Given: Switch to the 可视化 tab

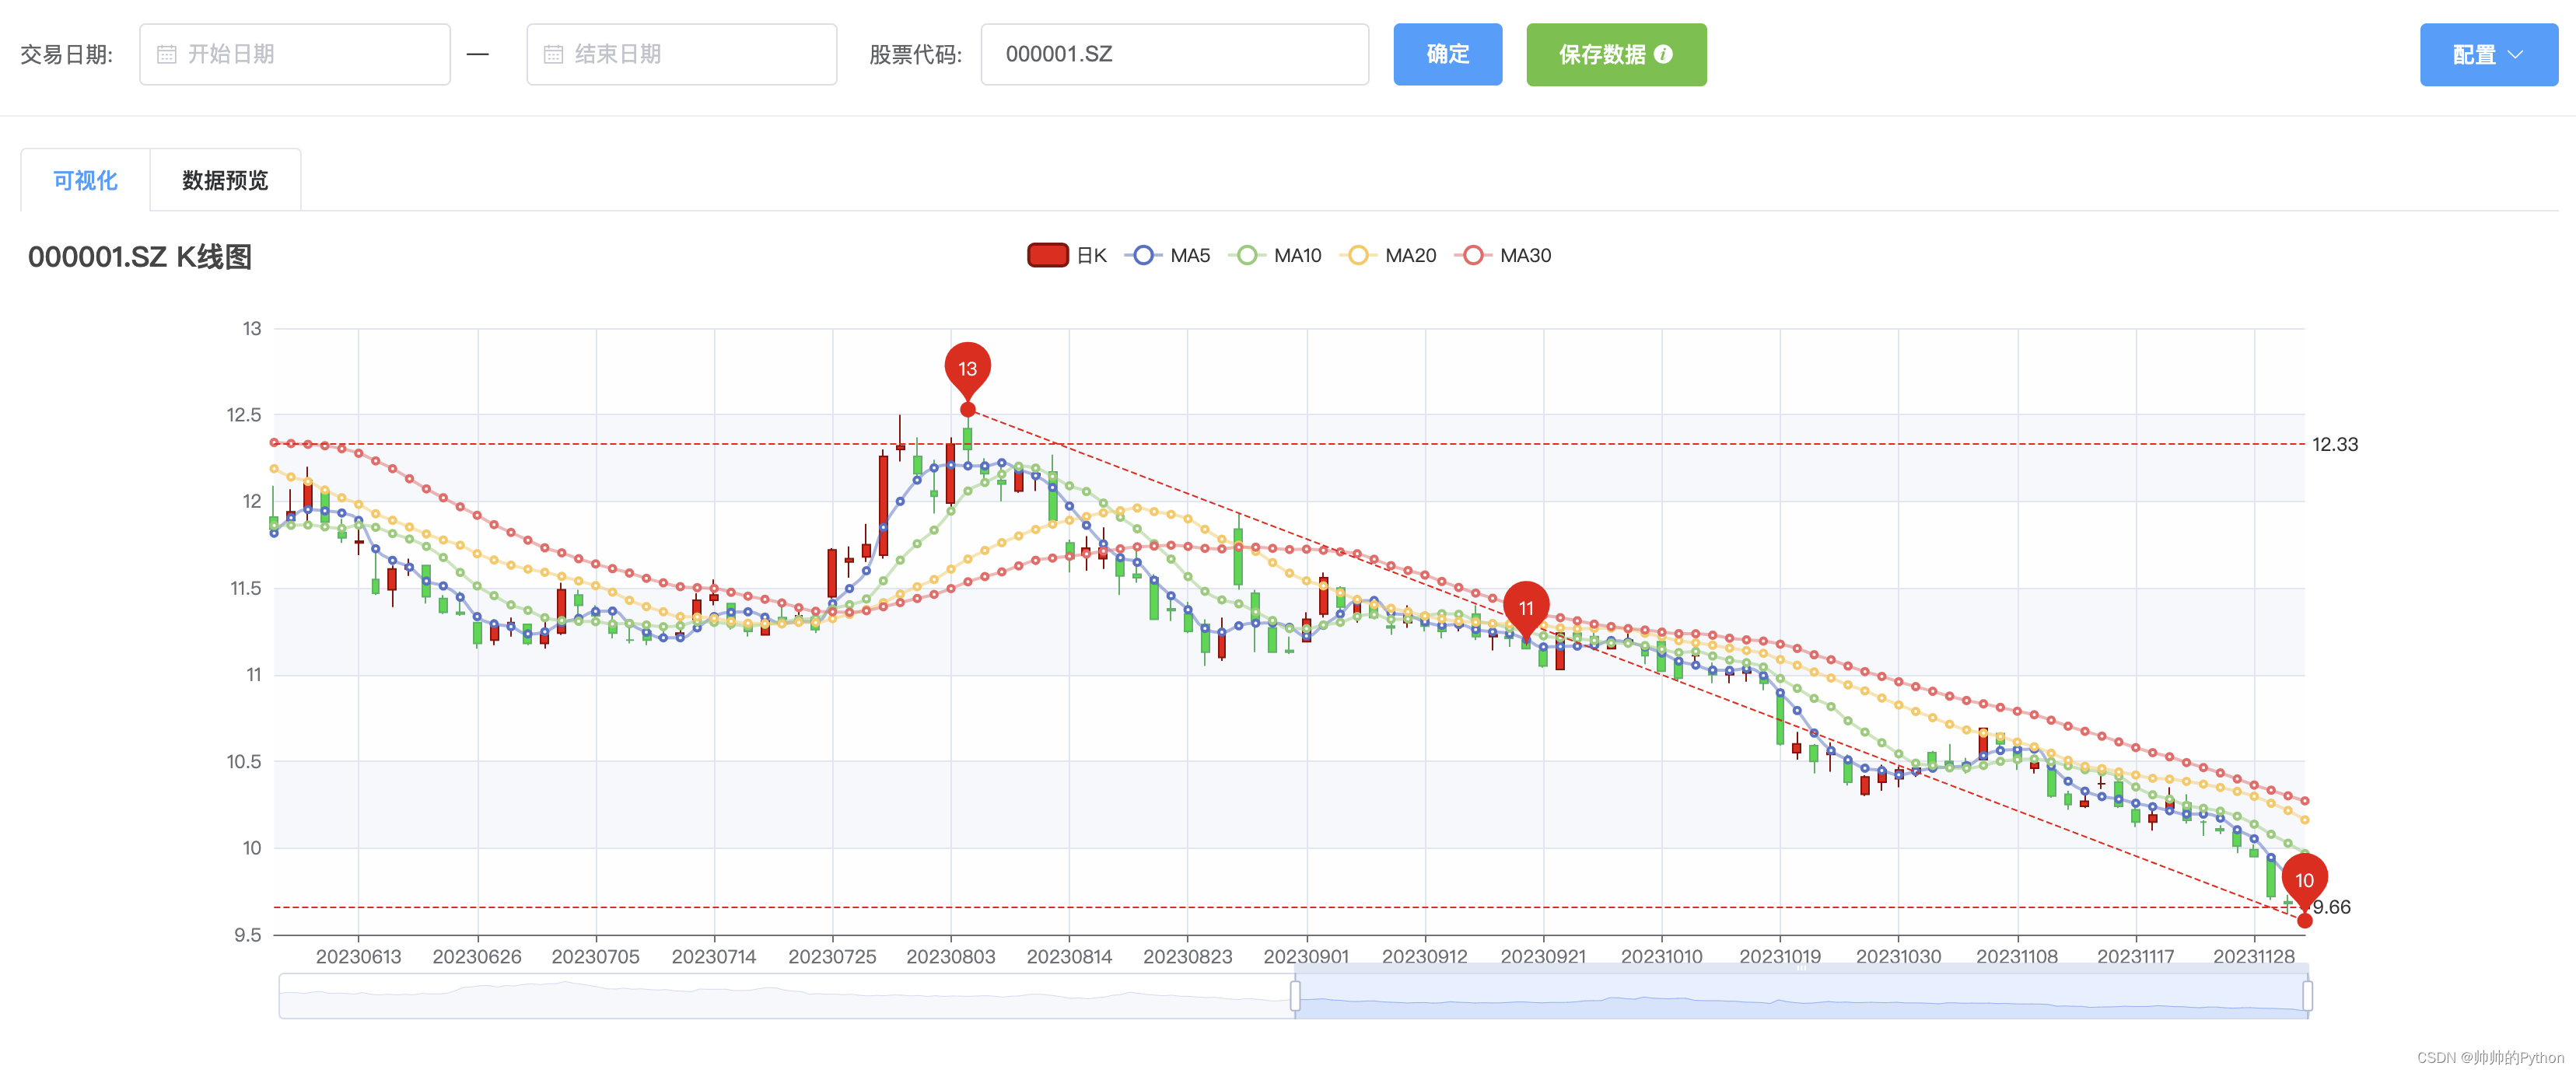Looking at the screenshot, I should pyautogui.click(x=85, y=180).
